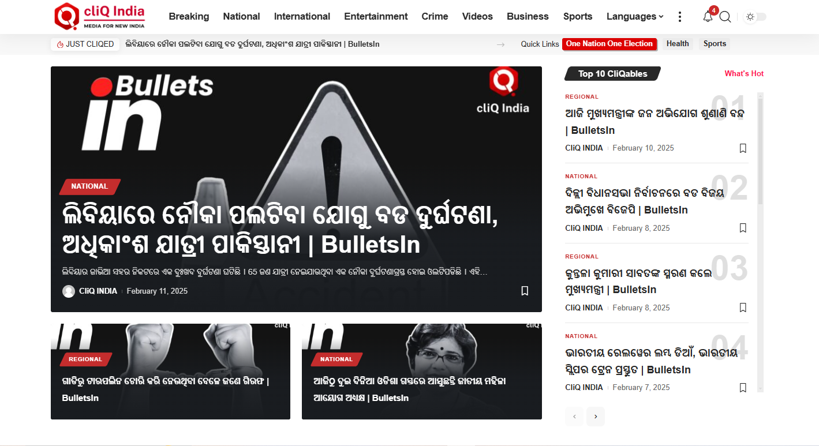819x446 pixels.
Task: Open the featured Libya boat accident headline
Action: coord(280,230)
